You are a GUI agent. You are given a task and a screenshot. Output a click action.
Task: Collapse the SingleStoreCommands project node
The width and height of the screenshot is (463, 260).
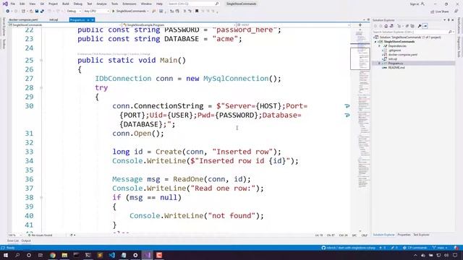tap(376, 42)
